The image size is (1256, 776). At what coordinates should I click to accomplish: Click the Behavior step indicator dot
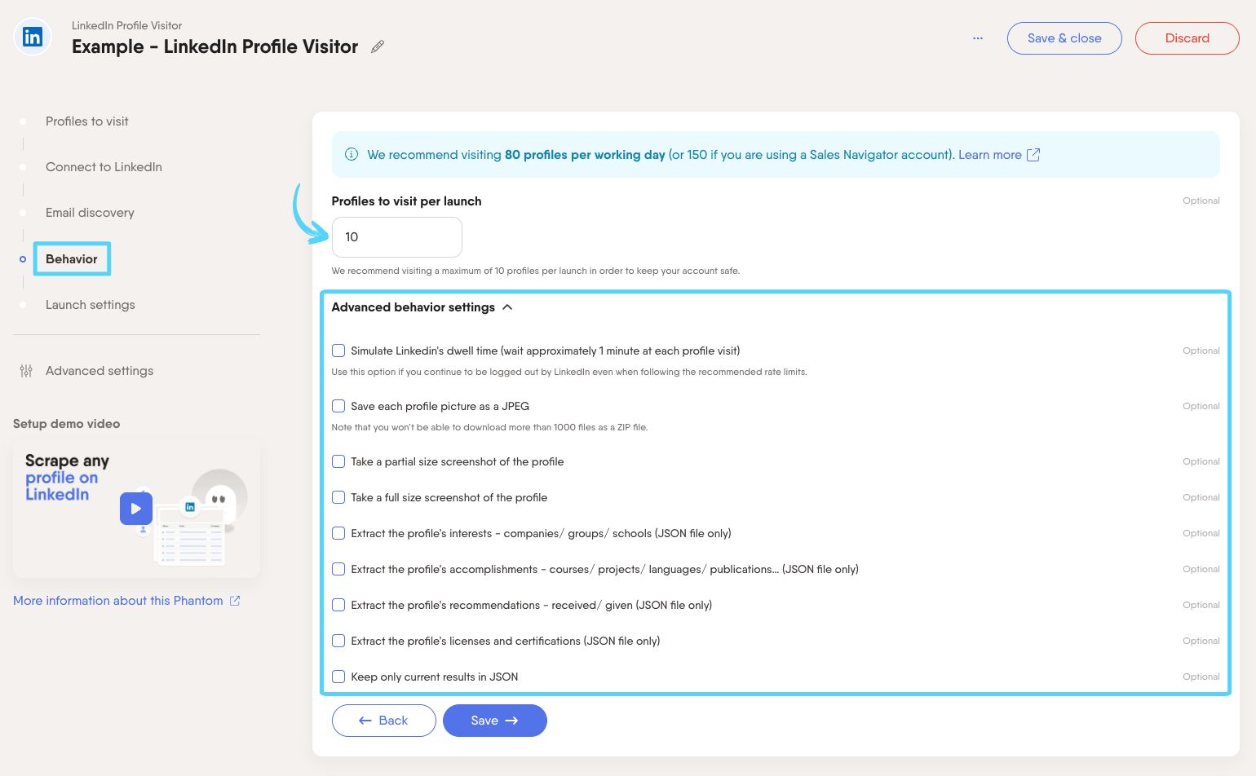coord(22,258)
